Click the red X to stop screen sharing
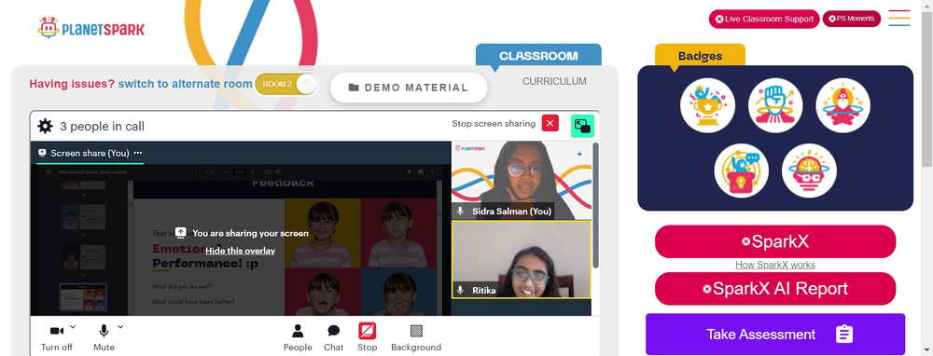Viewport: 933px width, 356px height. click(x=550, y=124)
